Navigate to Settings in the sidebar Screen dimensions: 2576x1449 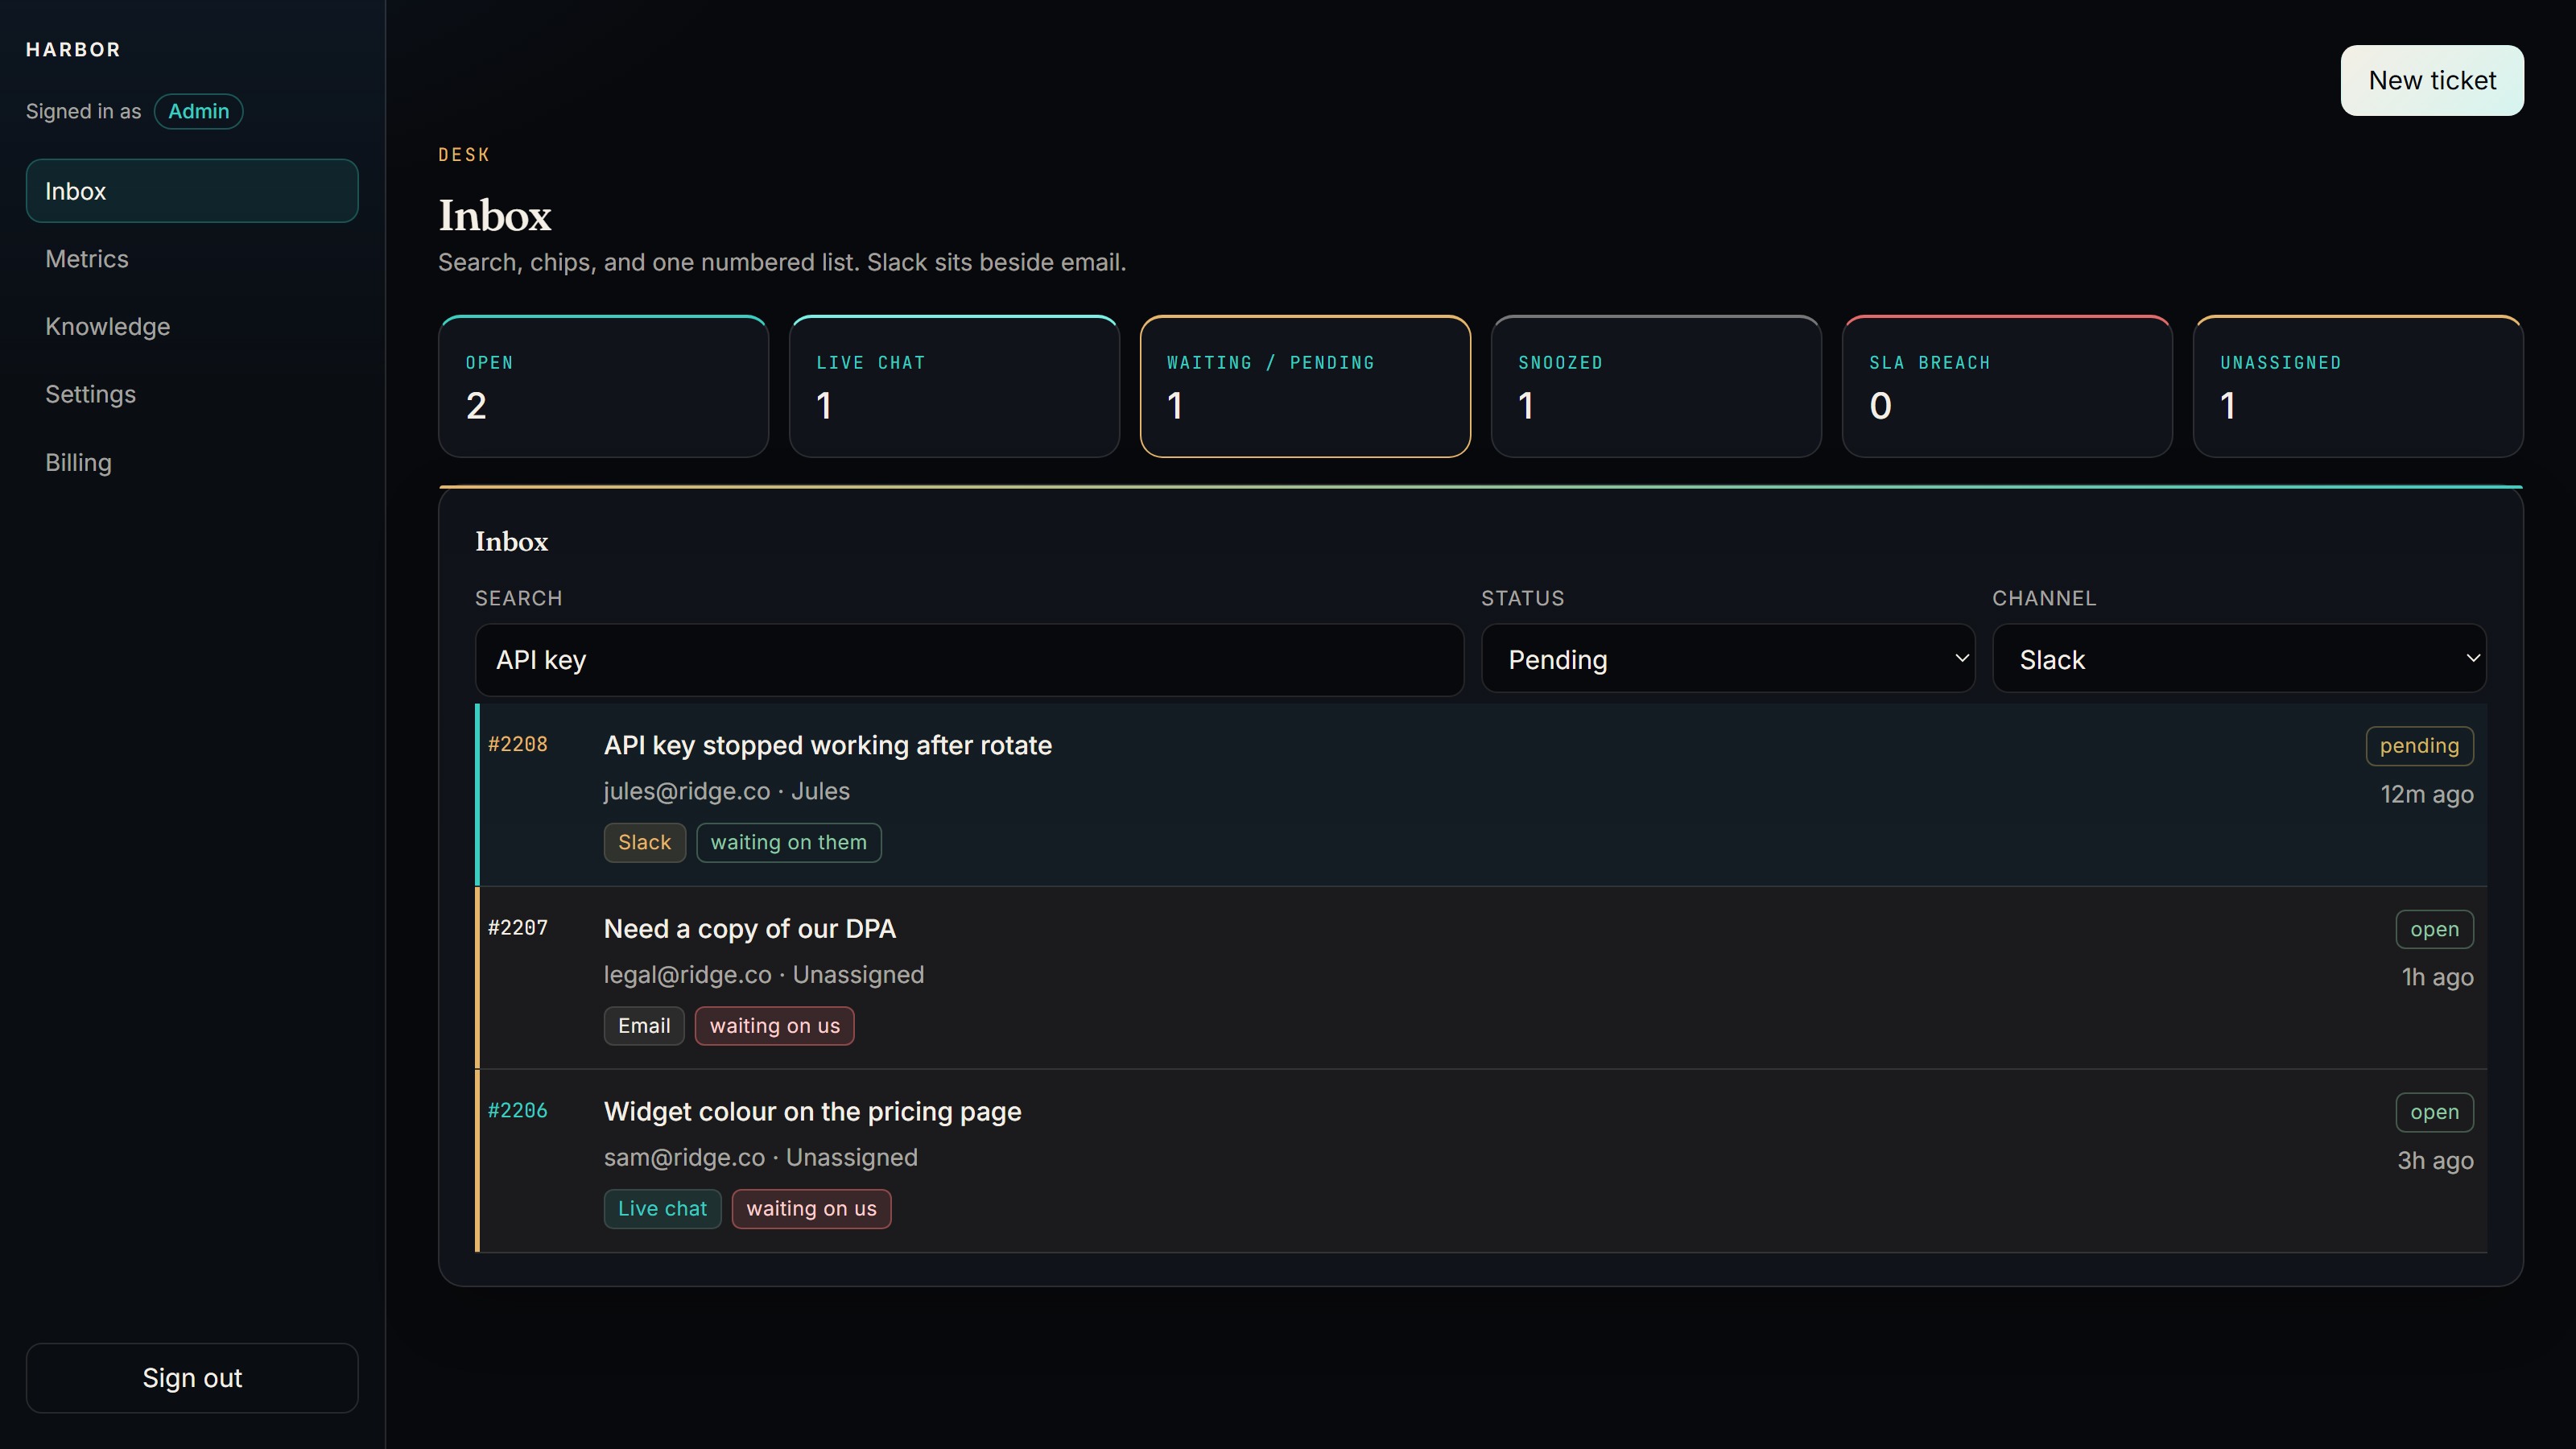point(192,394)
